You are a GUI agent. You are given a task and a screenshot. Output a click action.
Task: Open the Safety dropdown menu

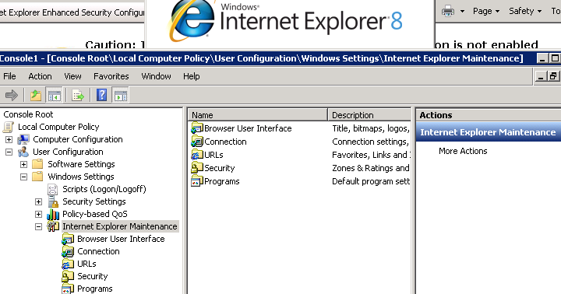525,11
